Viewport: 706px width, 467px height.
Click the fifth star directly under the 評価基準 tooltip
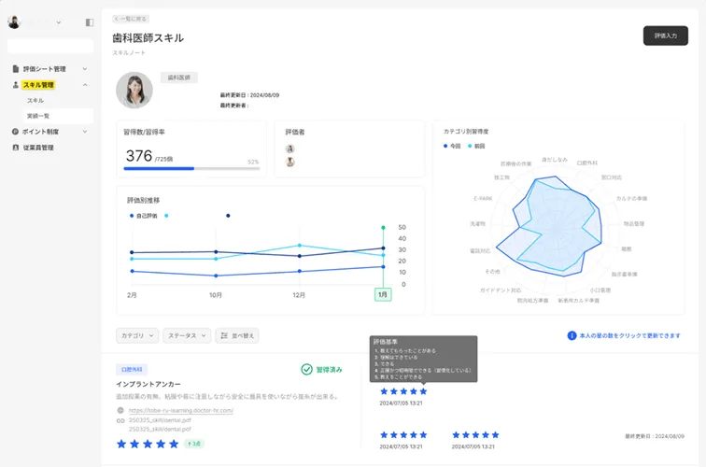point(423,391)
